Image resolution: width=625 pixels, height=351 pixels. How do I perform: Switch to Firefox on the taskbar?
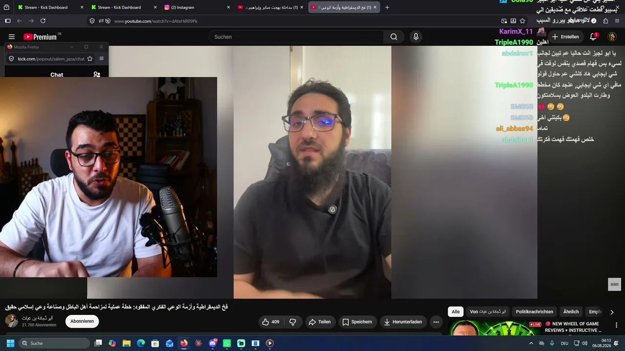click(184, 343)
